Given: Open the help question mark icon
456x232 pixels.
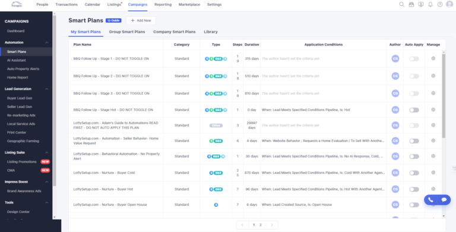Looking at the screenshot, I should click(440, 4).
